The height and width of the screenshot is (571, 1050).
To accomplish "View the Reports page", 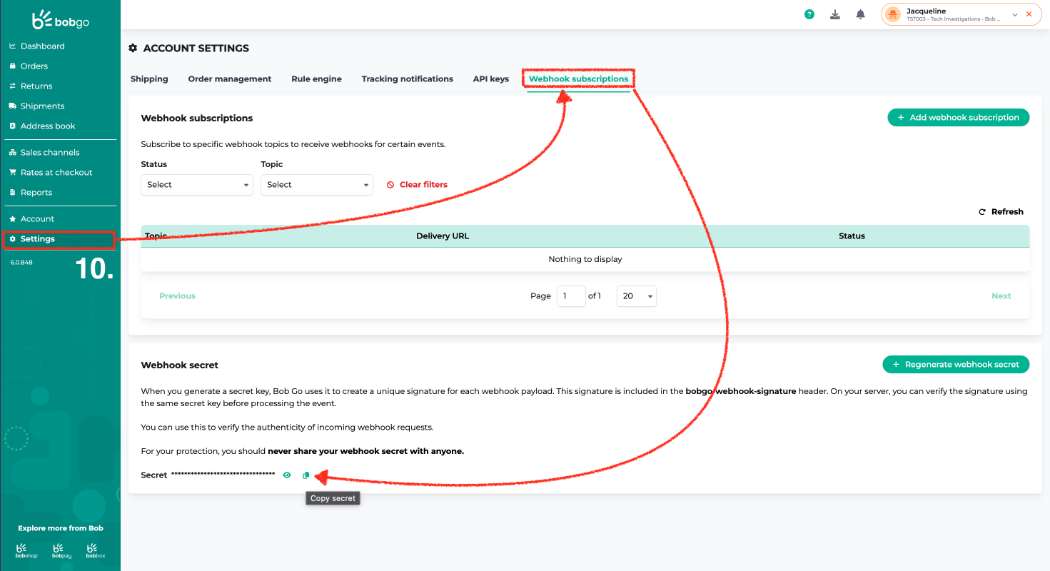I will click(x=36, y=193).
